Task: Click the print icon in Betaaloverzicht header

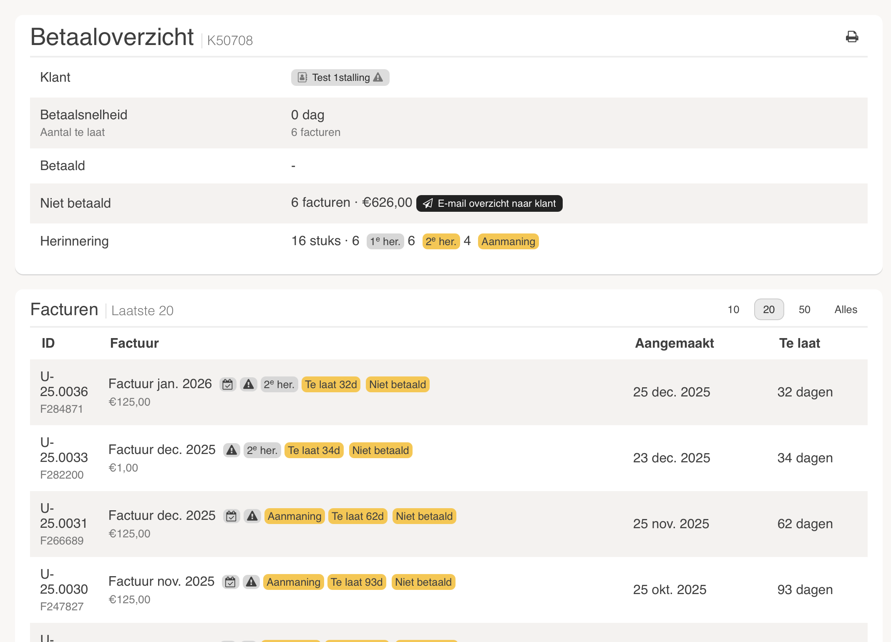Action: 852,37
